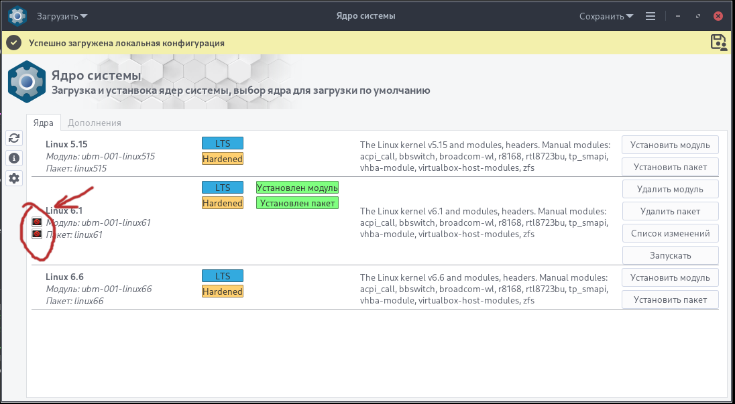The height and width of the screenshot is (404, 735).
Task: Click the red blocked icon beside Пакет linux61
Action: pyautogui.click(x=38, y=234)
